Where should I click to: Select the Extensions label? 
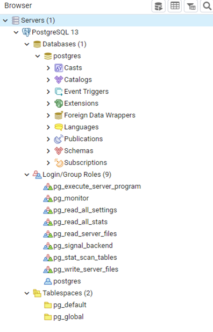coord(81,103)
